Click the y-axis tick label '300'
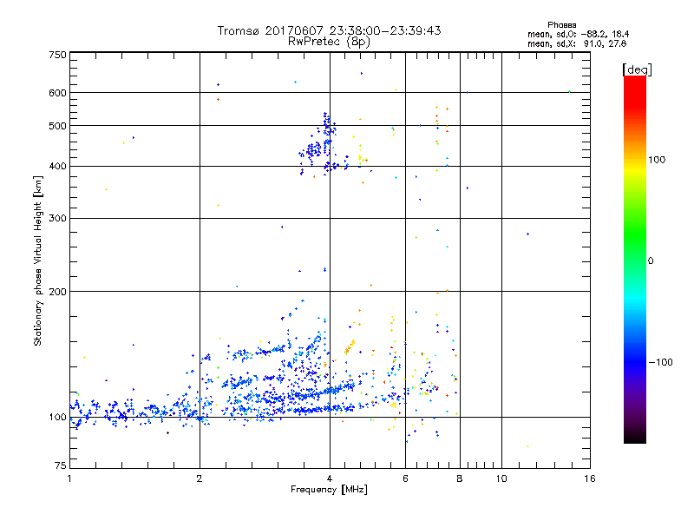The image size is (694, 521). (x=58, y=219)
